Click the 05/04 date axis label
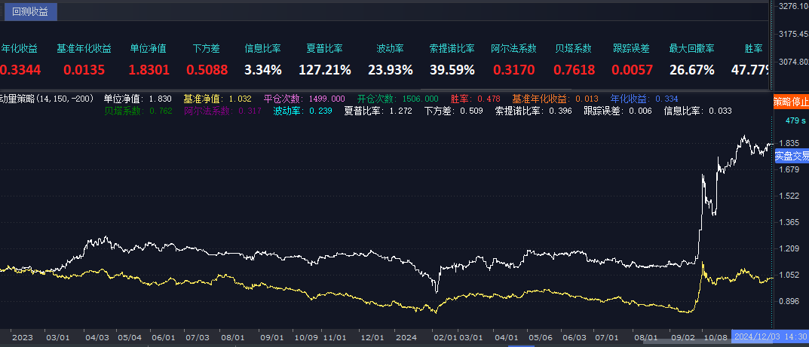This screenshot has height=347, width=809. [x=130, y=337]
